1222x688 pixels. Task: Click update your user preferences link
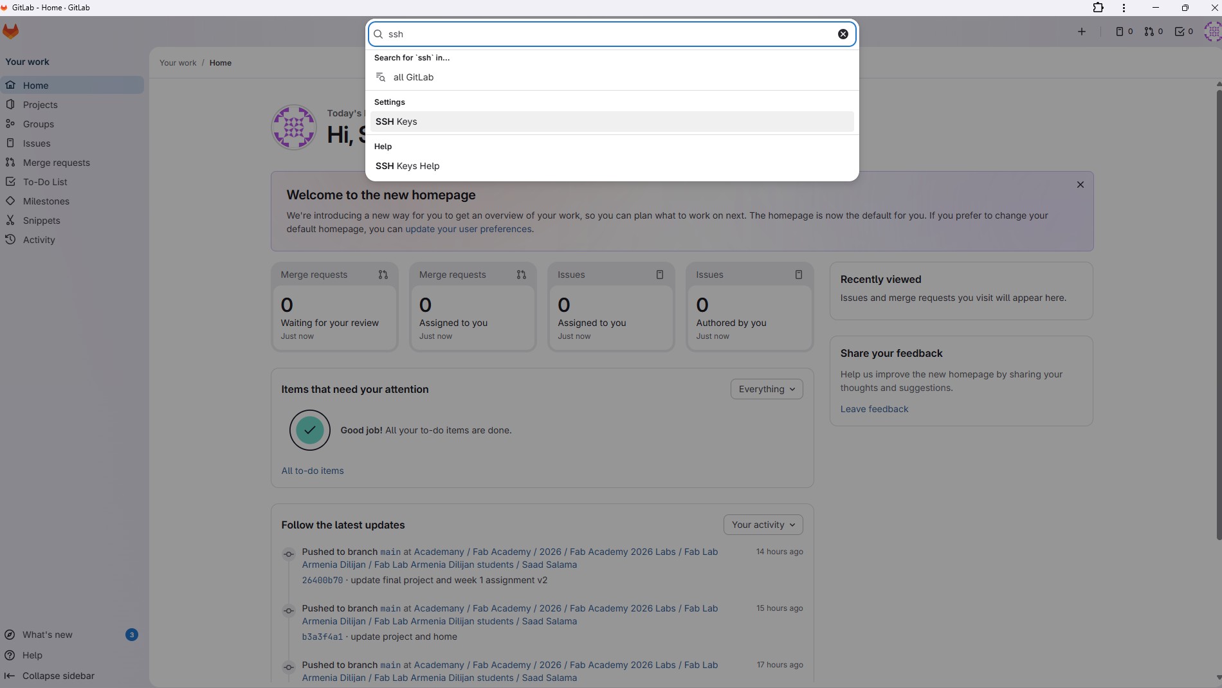point(468,229)
